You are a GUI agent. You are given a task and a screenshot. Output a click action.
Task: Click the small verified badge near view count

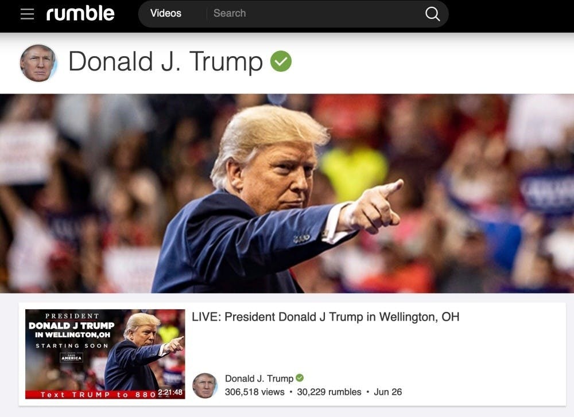click(x=300, y=377)
